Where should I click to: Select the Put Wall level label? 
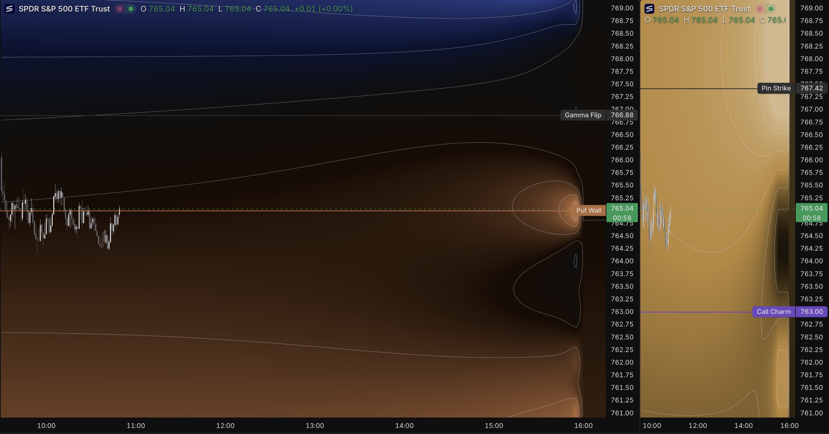tap(589, 210)
